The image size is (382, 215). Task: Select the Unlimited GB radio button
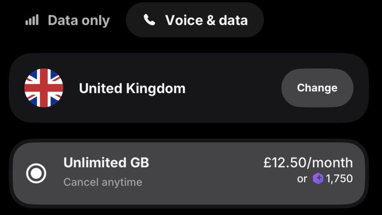(36, 173)
